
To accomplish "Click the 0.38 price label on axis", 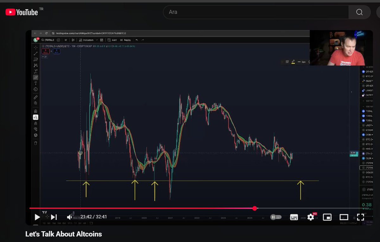I will (x=353, y=153).
